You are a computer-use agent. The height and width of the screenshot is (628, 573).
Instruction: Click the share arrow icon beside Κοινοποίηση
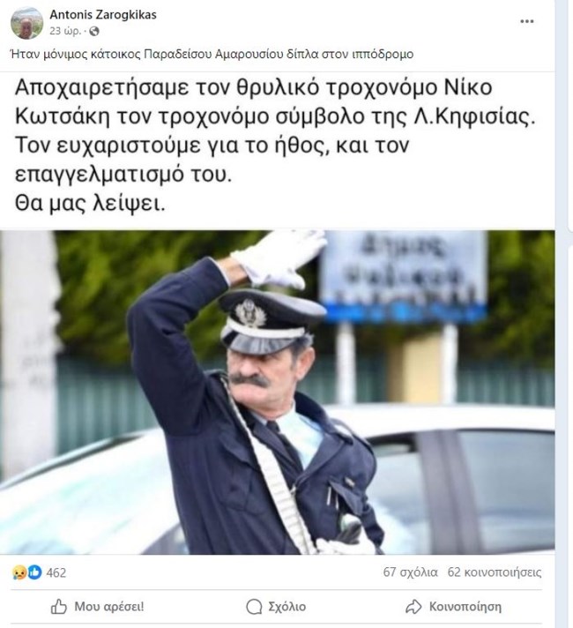click(x=413, y=607)
